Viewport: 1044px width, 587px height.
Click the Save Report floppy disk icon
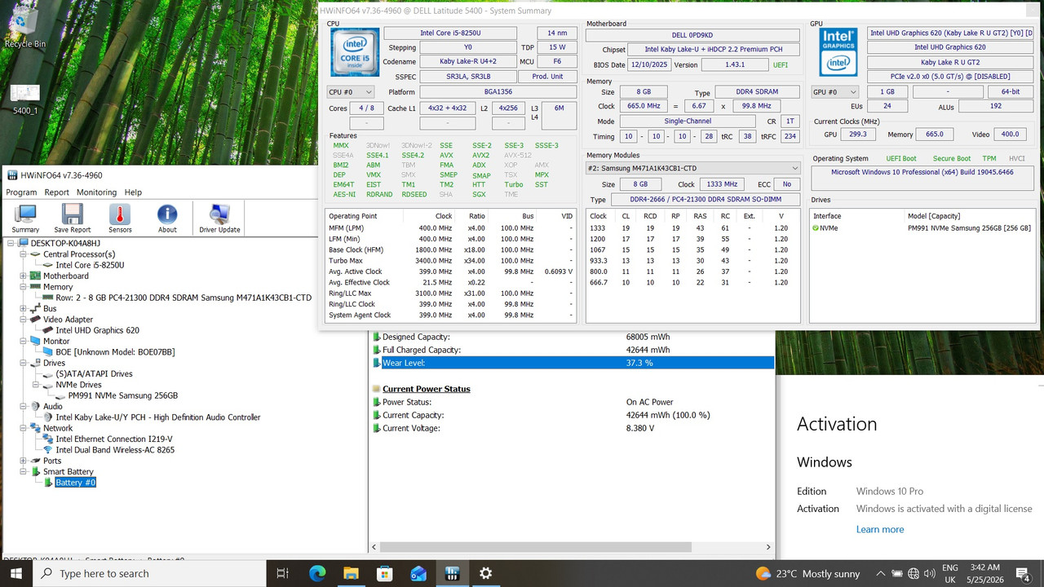point(73,218)
